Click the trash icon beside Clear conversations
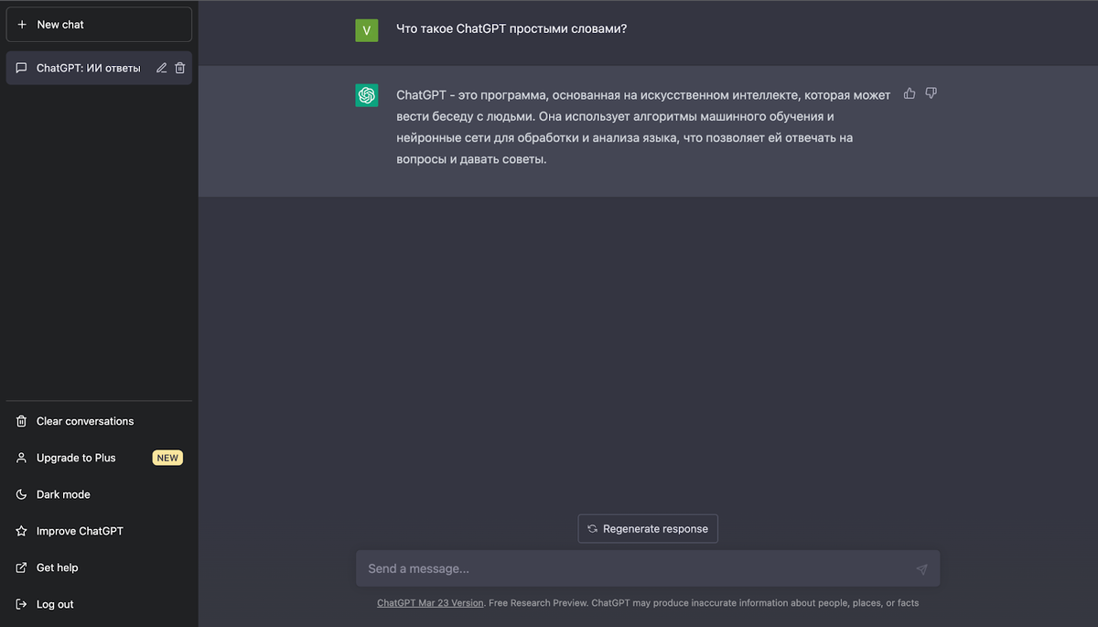Viewport: 1098px width, 627px height. coord(22,421)
